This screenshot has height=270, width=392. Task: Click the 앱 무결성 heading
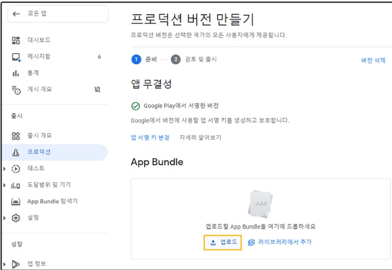pos(151,84)
